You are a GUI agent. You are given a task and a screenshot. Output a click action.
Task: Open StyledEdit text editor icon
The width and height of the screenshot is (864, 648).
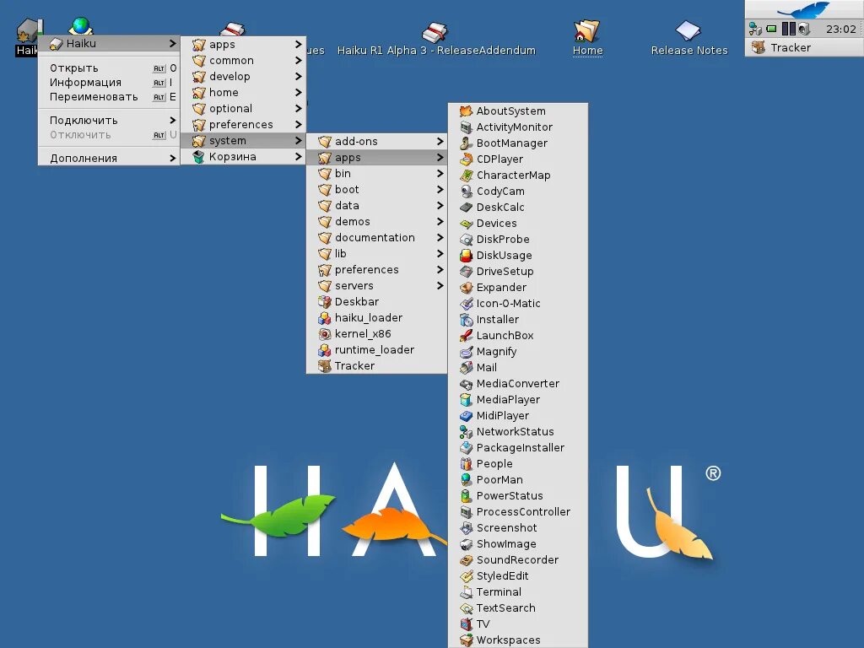coord(466,575)
